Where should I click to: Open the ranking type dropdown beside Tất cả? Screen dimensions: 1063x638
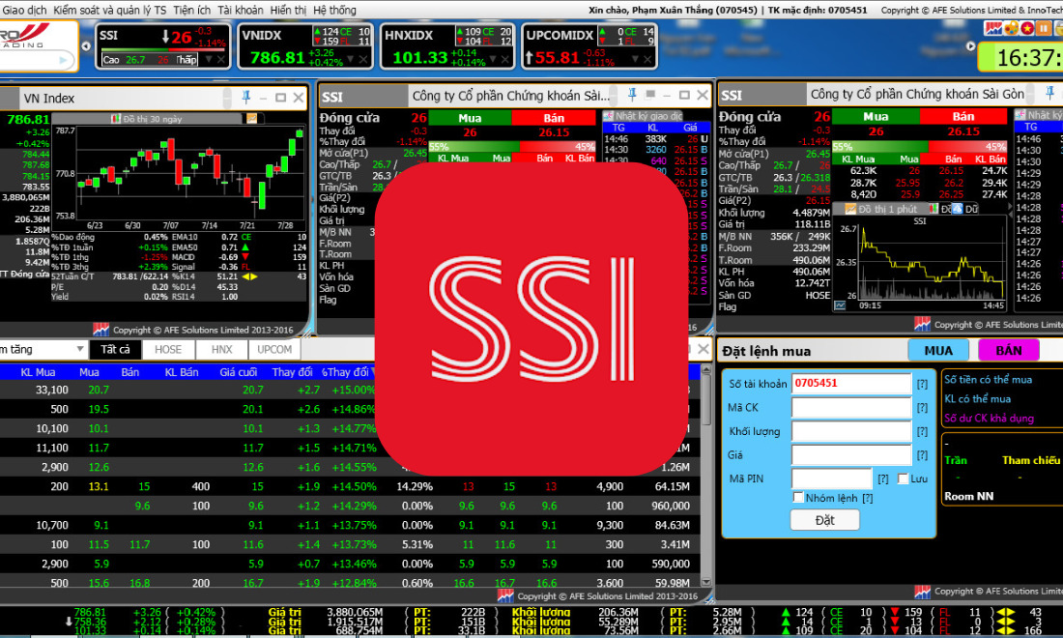(x=80, y=349)
